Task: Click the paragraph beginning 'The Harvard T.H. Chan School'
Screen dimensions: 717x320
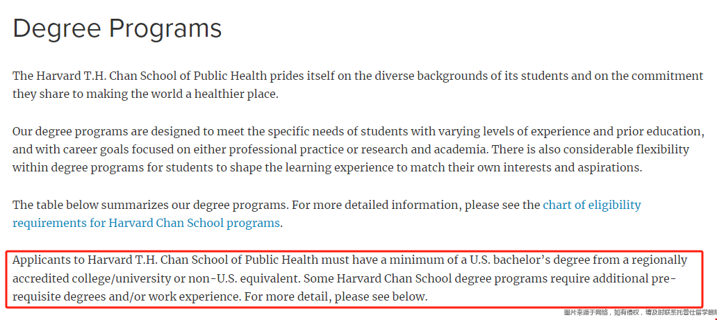Action: pos(358,85)
